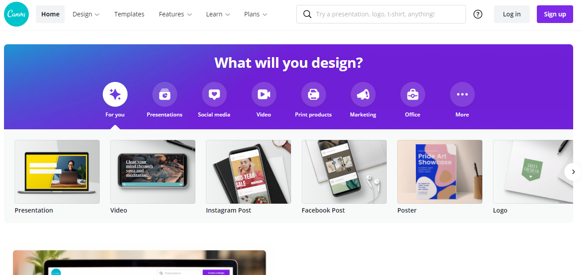Image resolution: width=582 pixels, height=275 pixels.
Task: Expand the Plans dropdown menu
Action: tap(256, 14)
